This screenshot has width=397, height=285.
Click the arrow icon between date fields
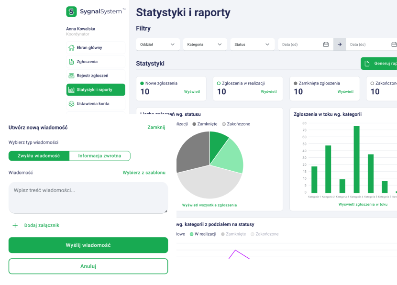[340, 44]
